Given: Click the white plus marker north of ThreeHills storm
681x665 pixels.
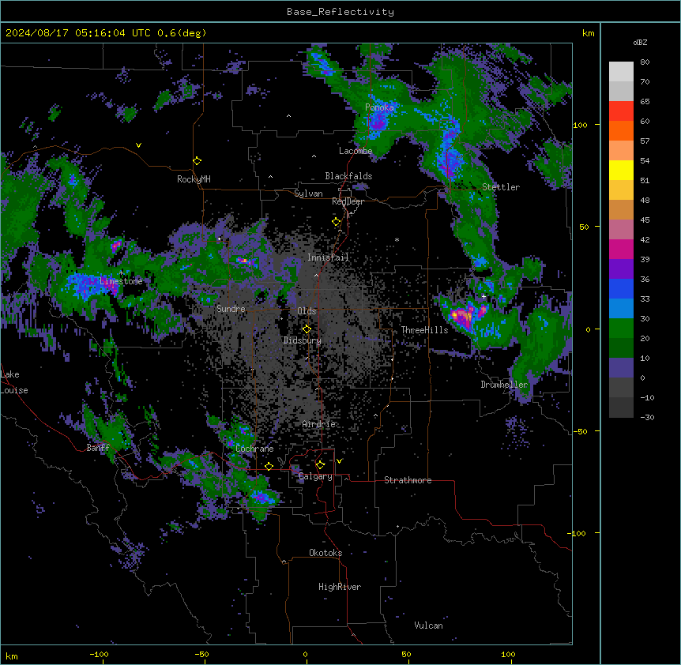Looking at the screenshot, I should [483, 296].
